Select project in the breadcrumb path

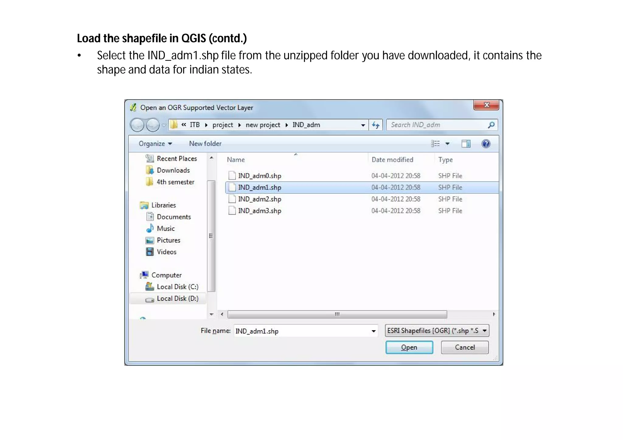(x=223, y=125)
